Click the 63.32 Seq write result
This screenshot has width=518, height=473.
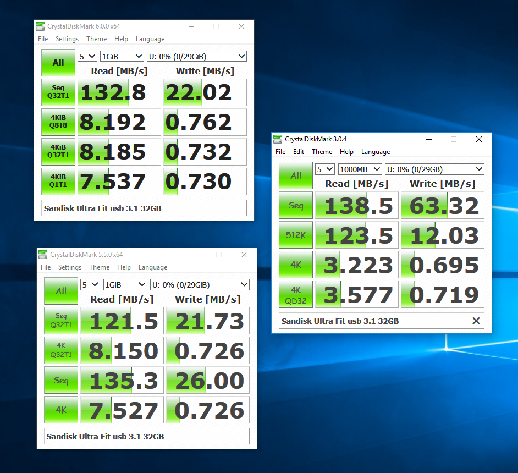[x=444, y=206]
